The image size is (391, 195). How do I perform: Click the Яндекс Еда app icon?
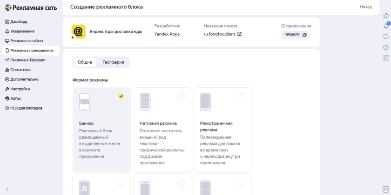click(78, 32)
